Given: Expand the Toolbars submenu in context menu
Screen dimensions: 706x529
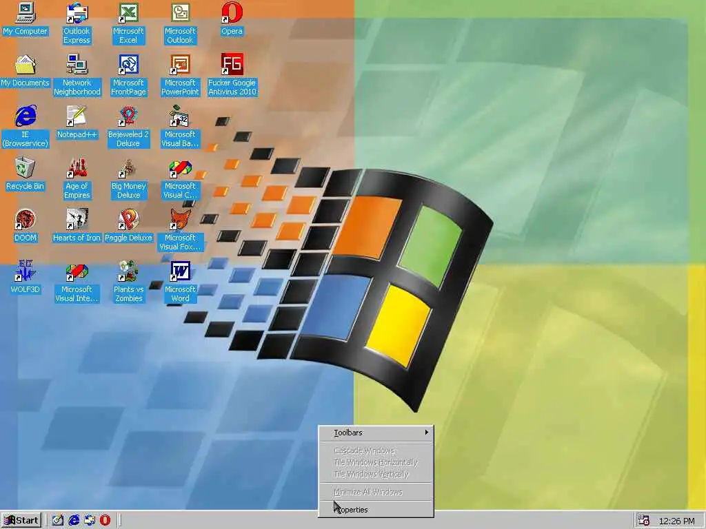Looking at the screenshot, I should [376, 433].
